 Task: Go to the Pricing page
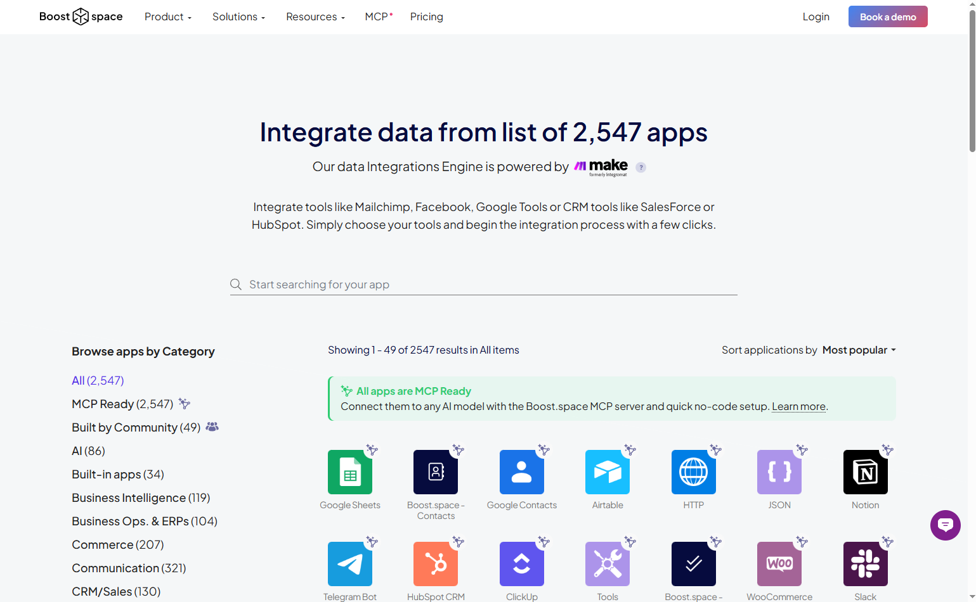[426, 17]
